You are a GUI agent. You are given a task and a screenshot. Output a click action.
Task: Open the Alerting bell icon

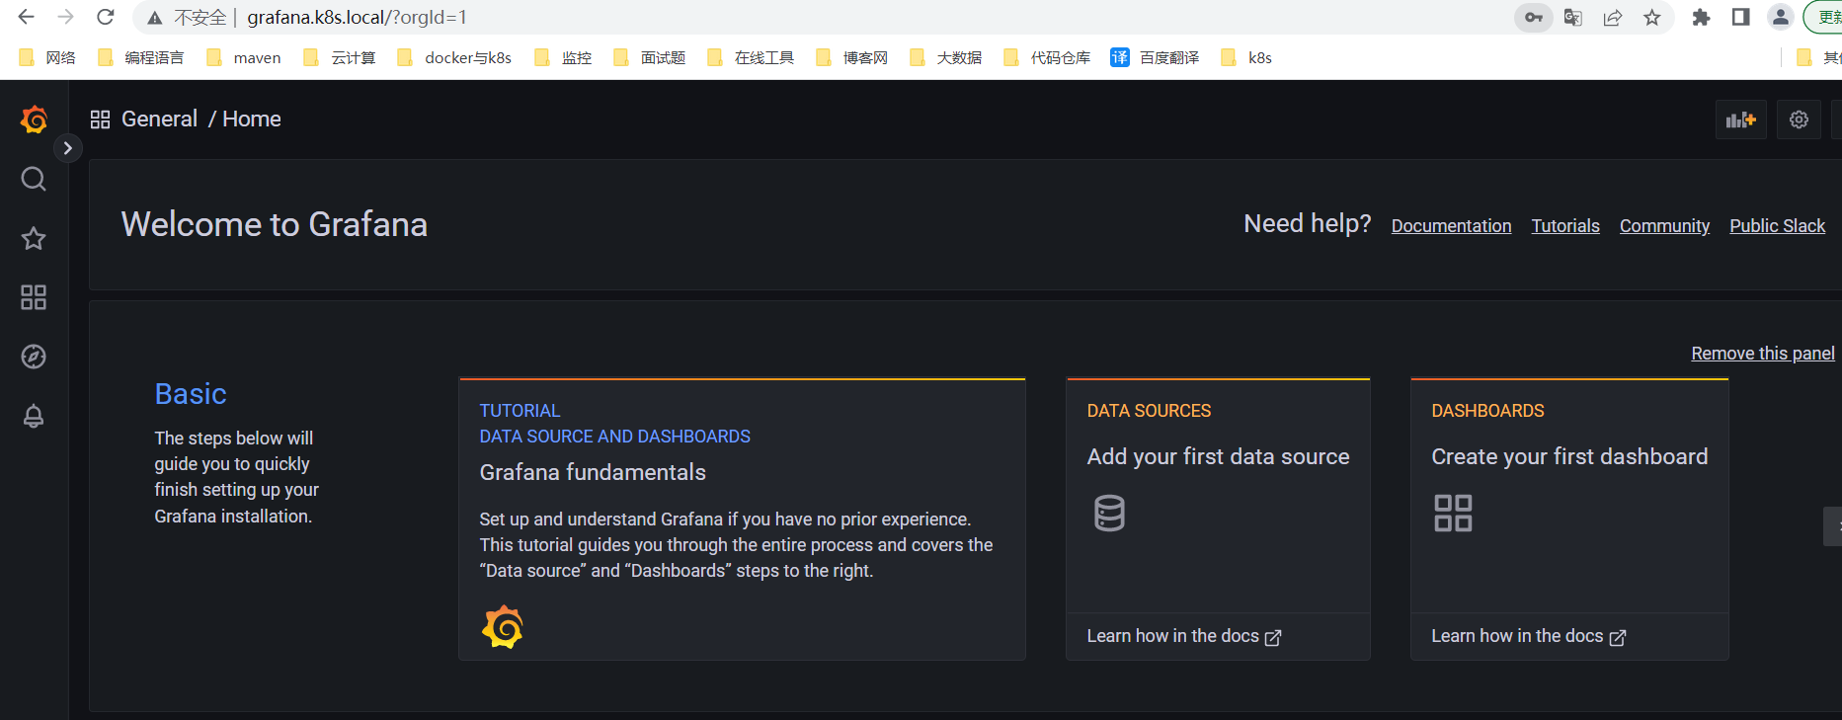click(34, 416)
